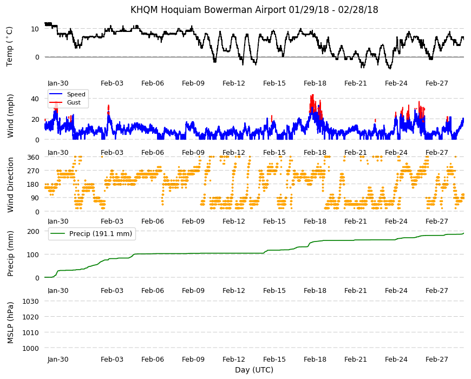Click the Day (UTC) x-axis label
Image resolution: width=471 pixels, height=379 pixels.
(254, 370)
